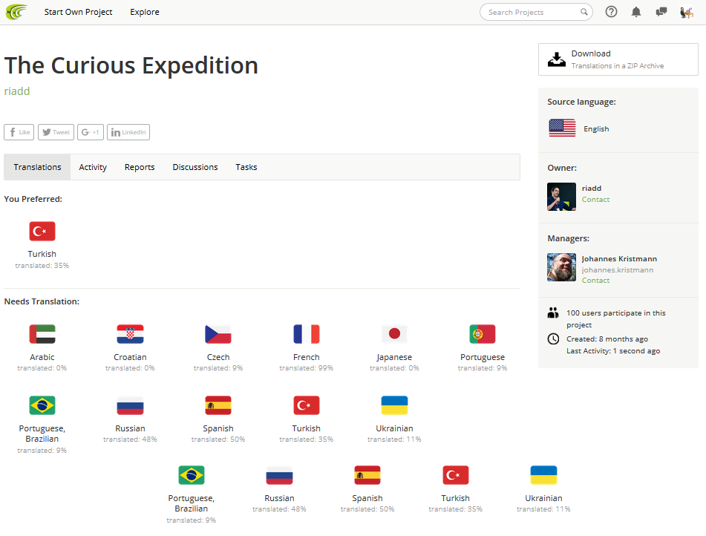Click the 'You Preferred:' heading
Image resolution: width=706 pixels, height=536 pixels.
33,199
